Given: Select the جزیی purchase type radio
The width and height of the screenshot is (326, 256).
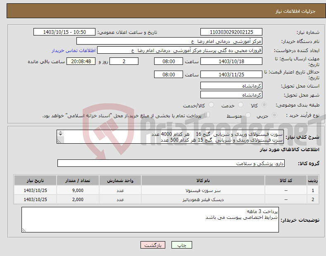Looking at the screenshot, I should coord(274,115).
